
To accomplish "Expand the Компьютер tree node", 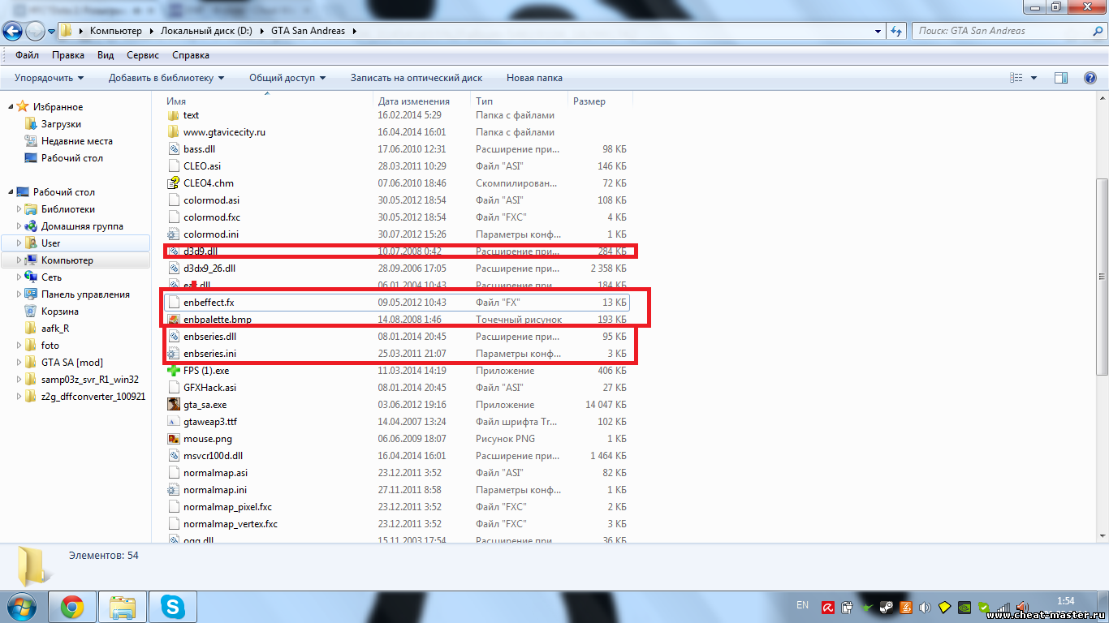I will [x=20, y=260].
